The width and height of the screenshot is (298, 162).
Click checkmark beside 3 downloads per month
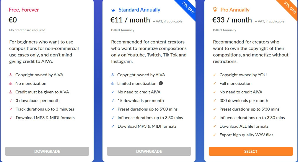pyautogui.click(x=11, y=101)
